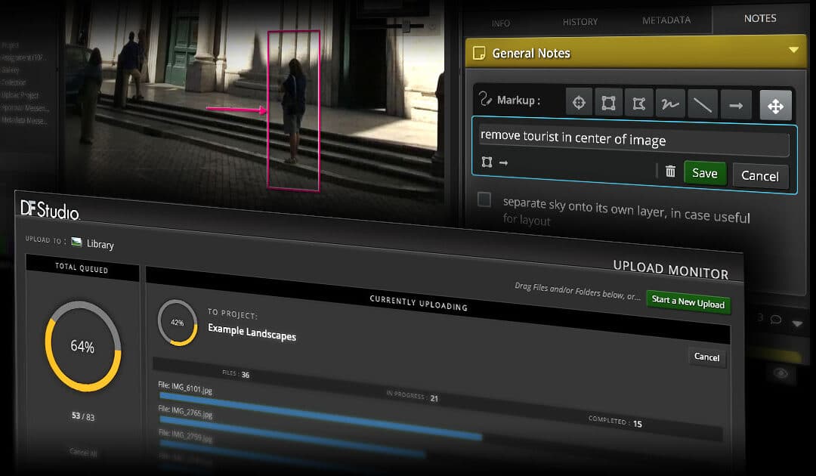Select the straight line markup tool

coord(703,105)
